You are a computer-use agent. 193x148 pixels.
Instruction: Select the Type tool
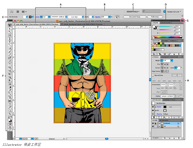[x=10, y=42]
